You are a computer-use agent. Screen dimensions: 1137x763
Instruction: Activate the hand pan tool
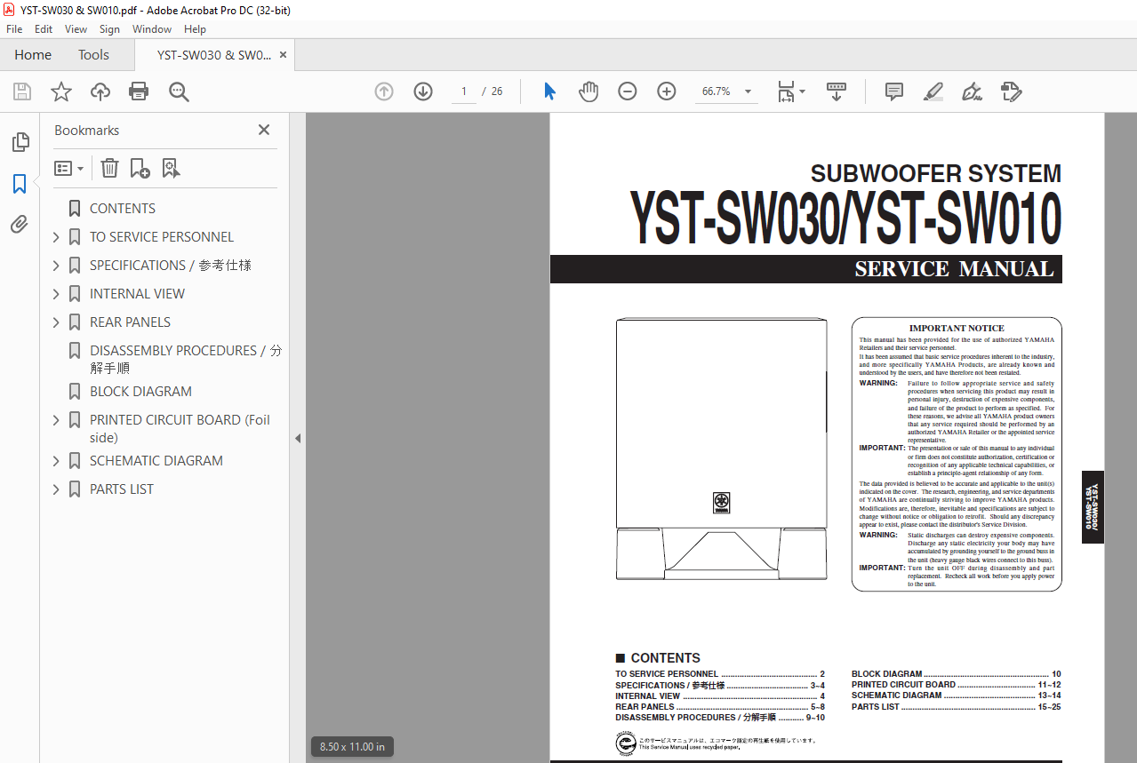click(x=589, y=91)
